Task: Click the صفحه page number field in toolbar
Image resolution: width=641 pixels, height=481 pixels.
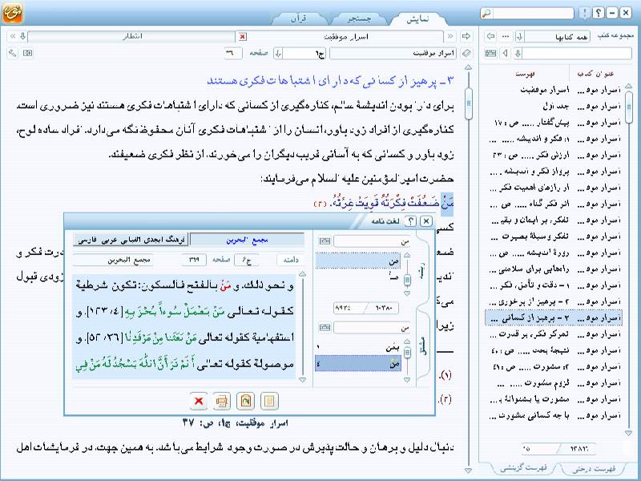Action: pos(233,54)
